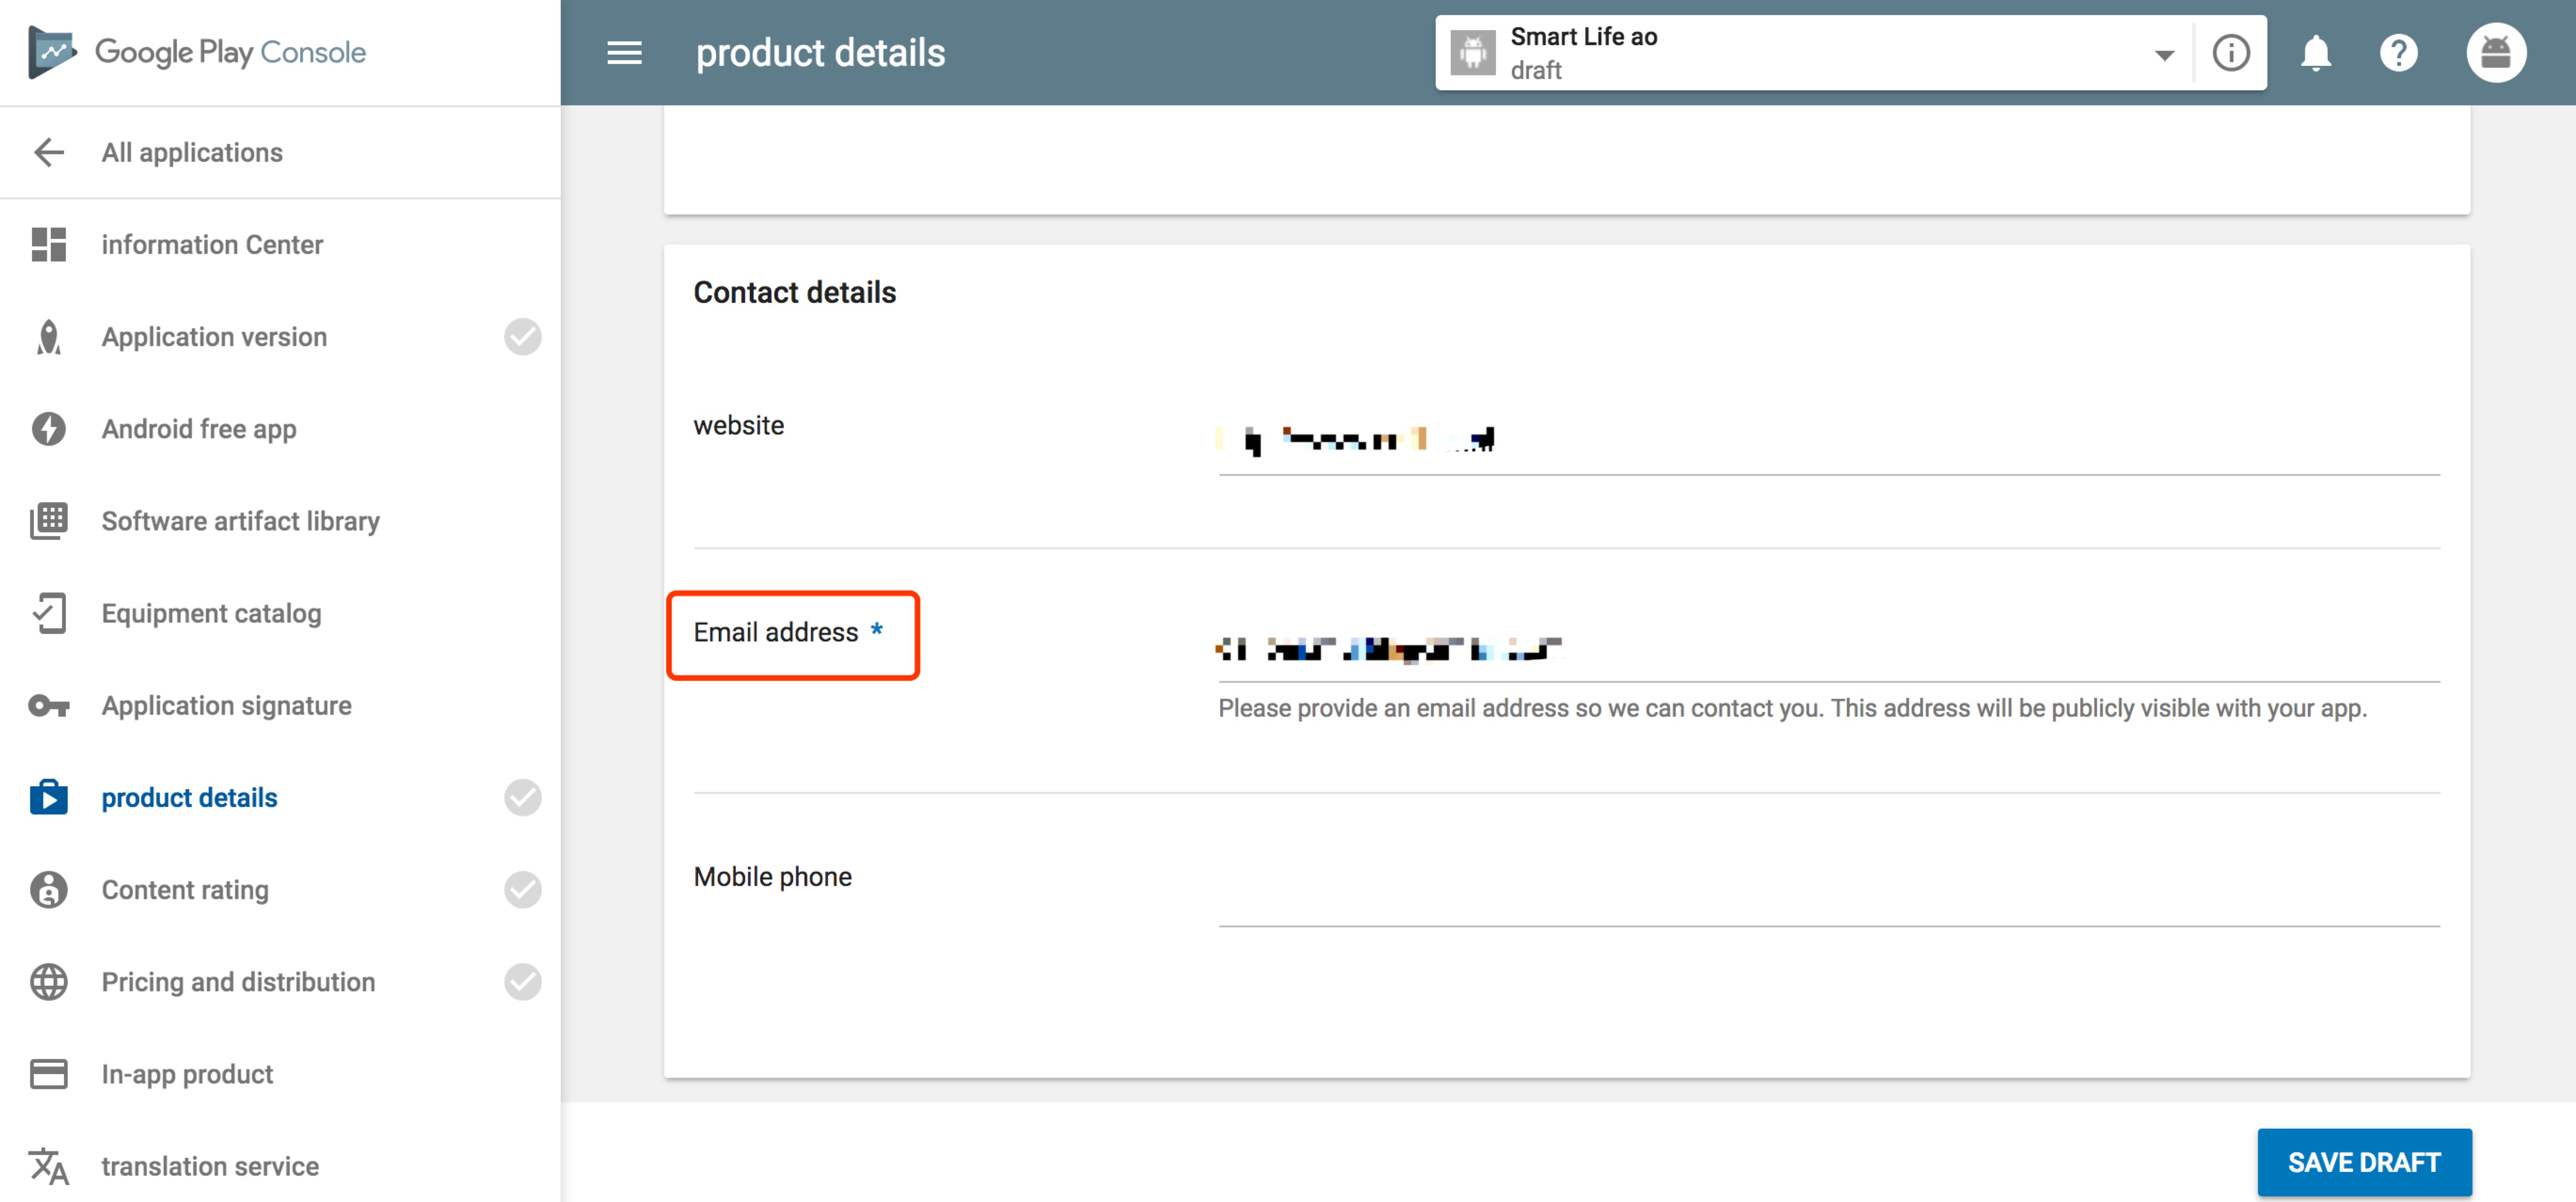Image resolution: width=2576 pixels, height=1202 pixels.
Task: Expand the Smart Life ao app selector dropdown
Action: pos(2164,55)
